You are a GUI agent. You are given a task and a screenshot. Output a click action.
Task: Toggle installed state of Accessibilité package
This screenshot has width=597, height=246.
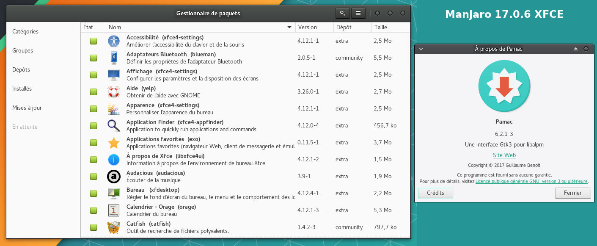point(94,41)
